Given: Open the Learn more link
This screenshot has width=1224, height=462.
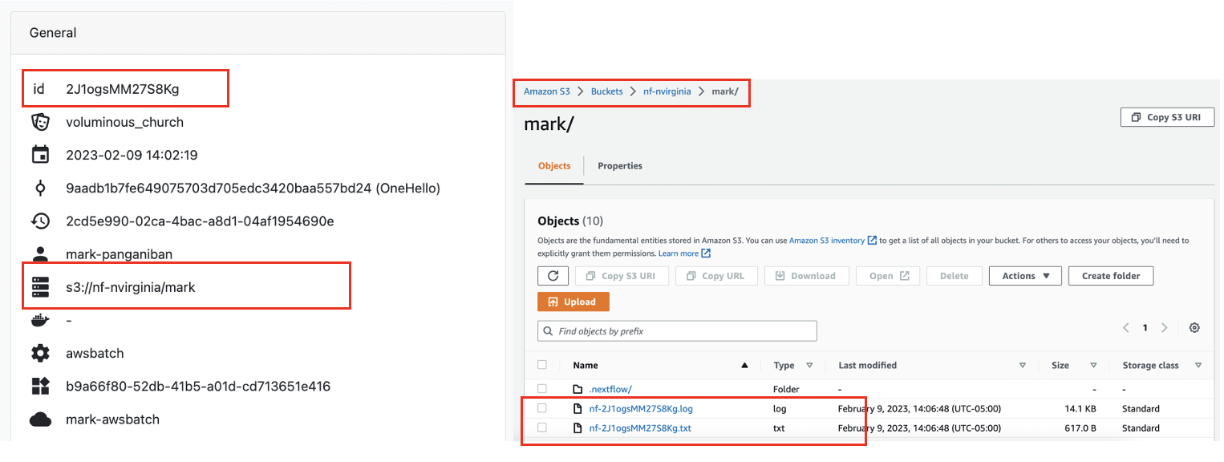Looking at the screenshot, I should (x=679, y=253).
